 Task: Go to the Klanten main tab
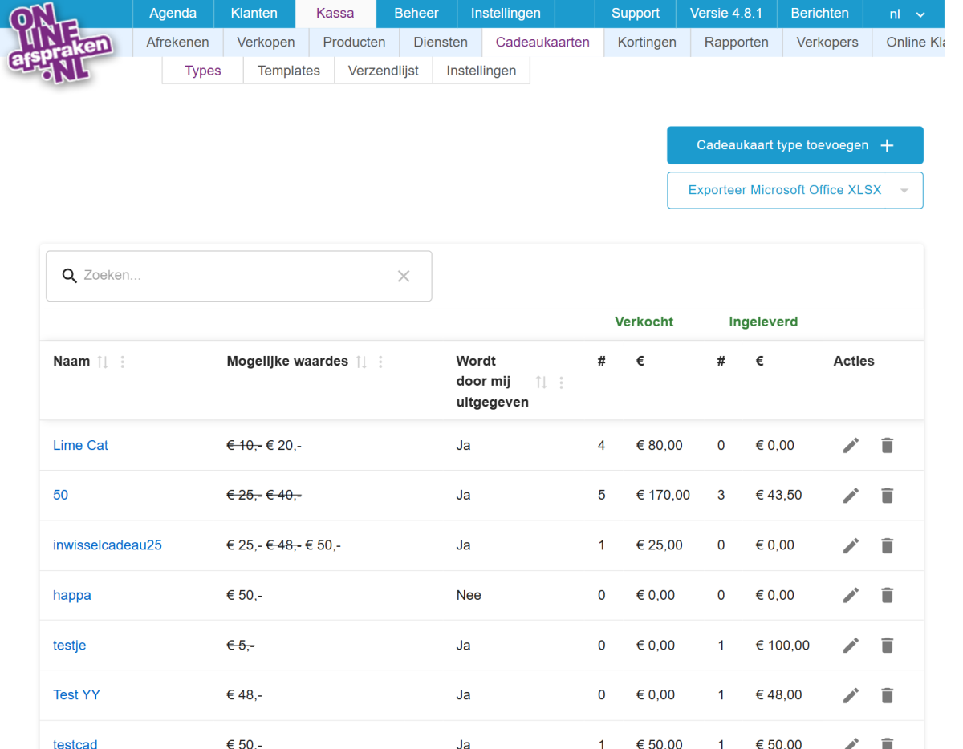[x=254, y=14]
